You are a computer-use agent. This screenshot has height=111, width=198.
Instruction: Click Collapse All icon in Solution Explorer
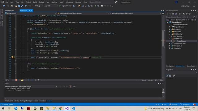click(187, 14)
